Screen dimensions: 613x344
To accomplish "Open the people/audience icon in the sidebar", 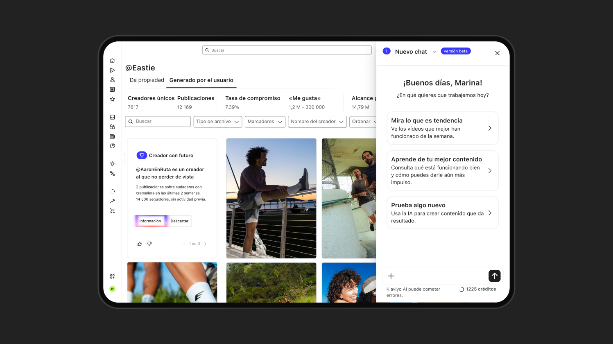I will pos(112,127).
